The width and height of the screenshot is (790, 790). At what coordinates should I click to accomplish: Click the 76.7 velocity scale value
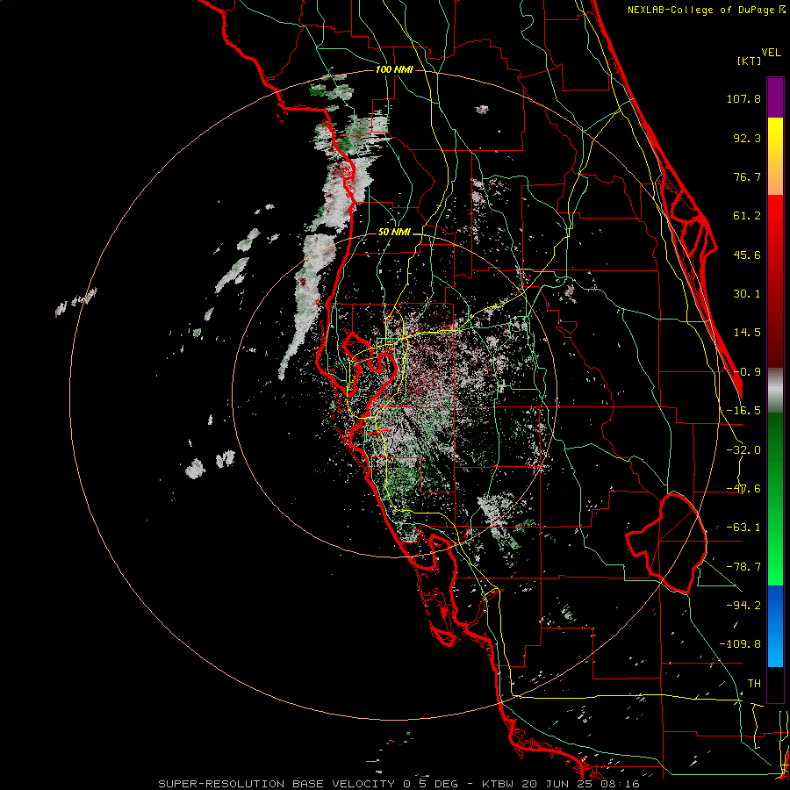(747, 176)
